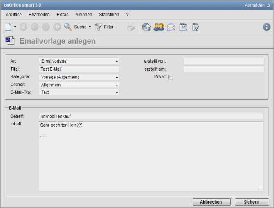Image resolution: width=274 pixels, height=208 pixels.
Task: Click the blue info icon
Action: pos(267,27)
